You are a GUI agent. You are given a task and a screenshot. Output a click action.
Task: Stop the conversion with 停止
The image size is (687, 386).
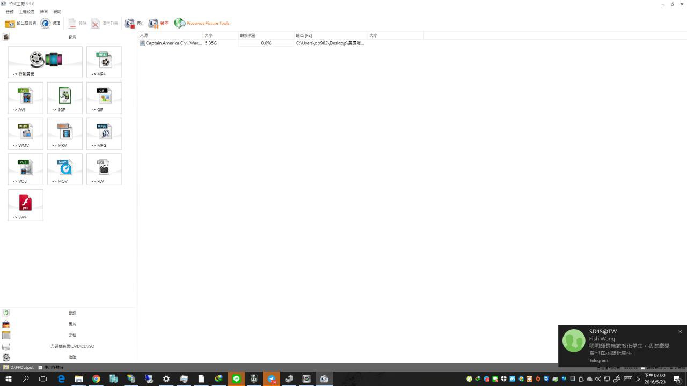tap(135, 24)
